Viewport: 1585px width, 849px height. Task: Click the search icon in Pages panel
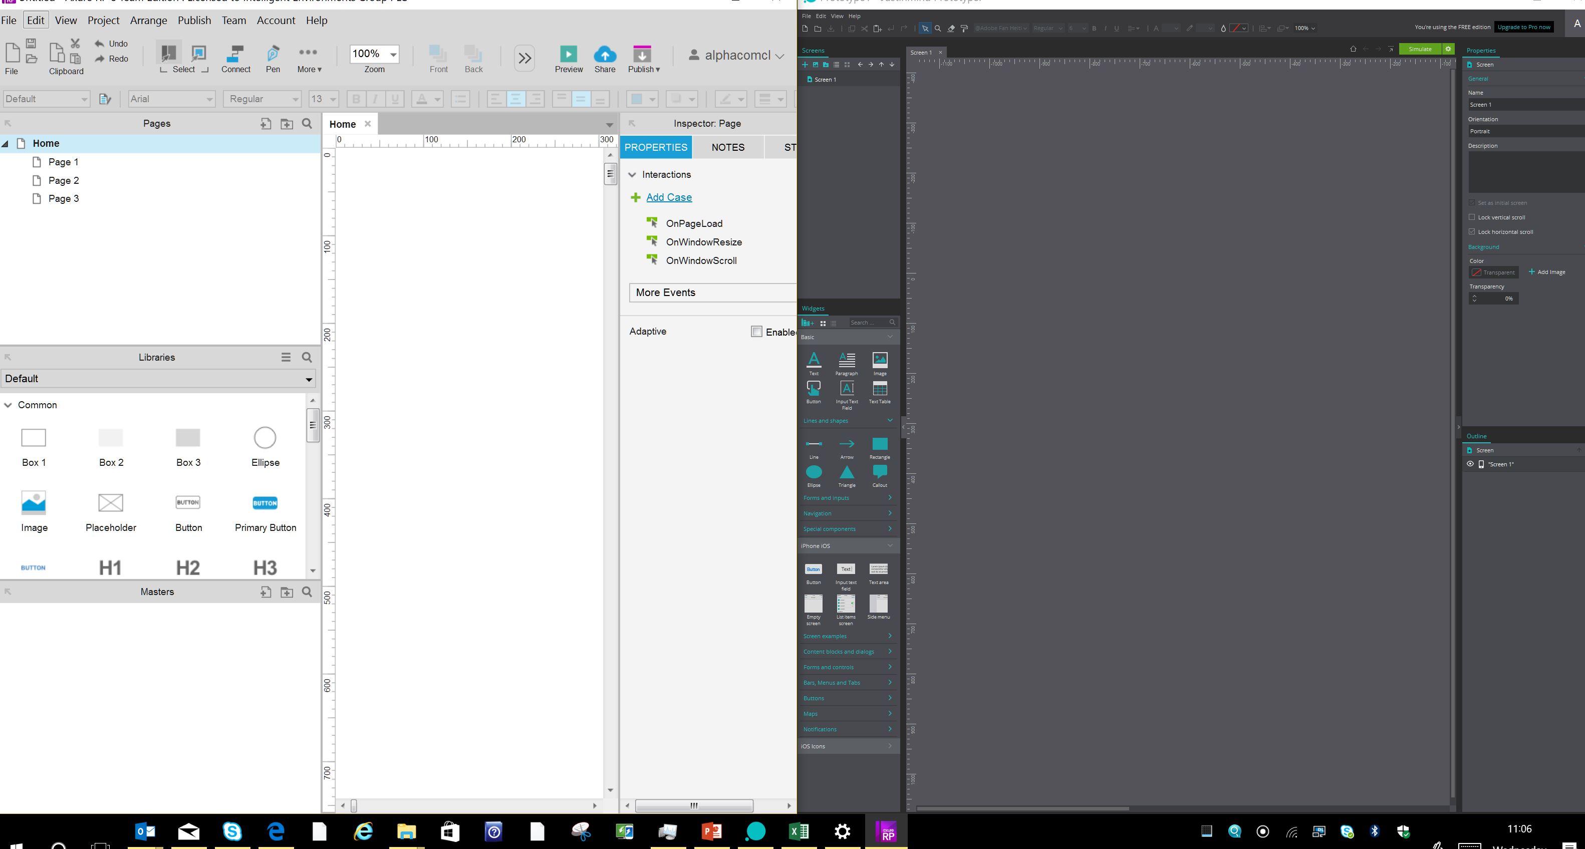[307, 124]
